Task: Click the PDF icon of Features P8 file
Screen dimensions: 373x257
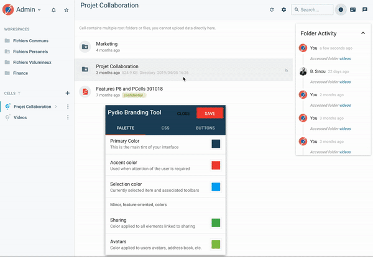Action: (x=85, y=92)
